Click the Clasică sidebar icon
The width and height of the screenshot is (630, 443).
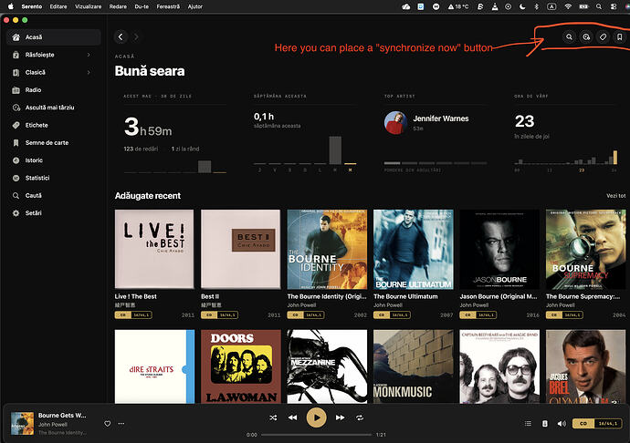(x=16, y=73)
